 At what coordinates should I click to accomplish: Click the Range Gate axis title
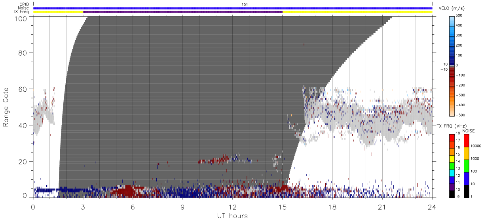6,107
